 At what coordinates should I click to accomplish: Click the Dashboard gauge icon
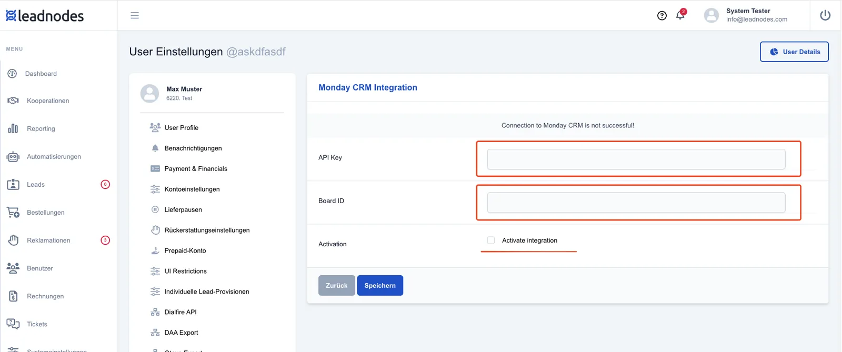tap(13, 74)
